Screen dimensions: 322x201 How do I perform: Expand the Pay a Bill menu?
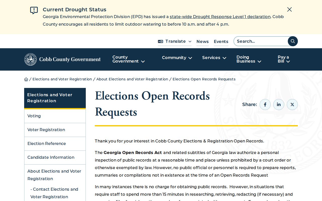pyautogui.click(x=284, y=59)
